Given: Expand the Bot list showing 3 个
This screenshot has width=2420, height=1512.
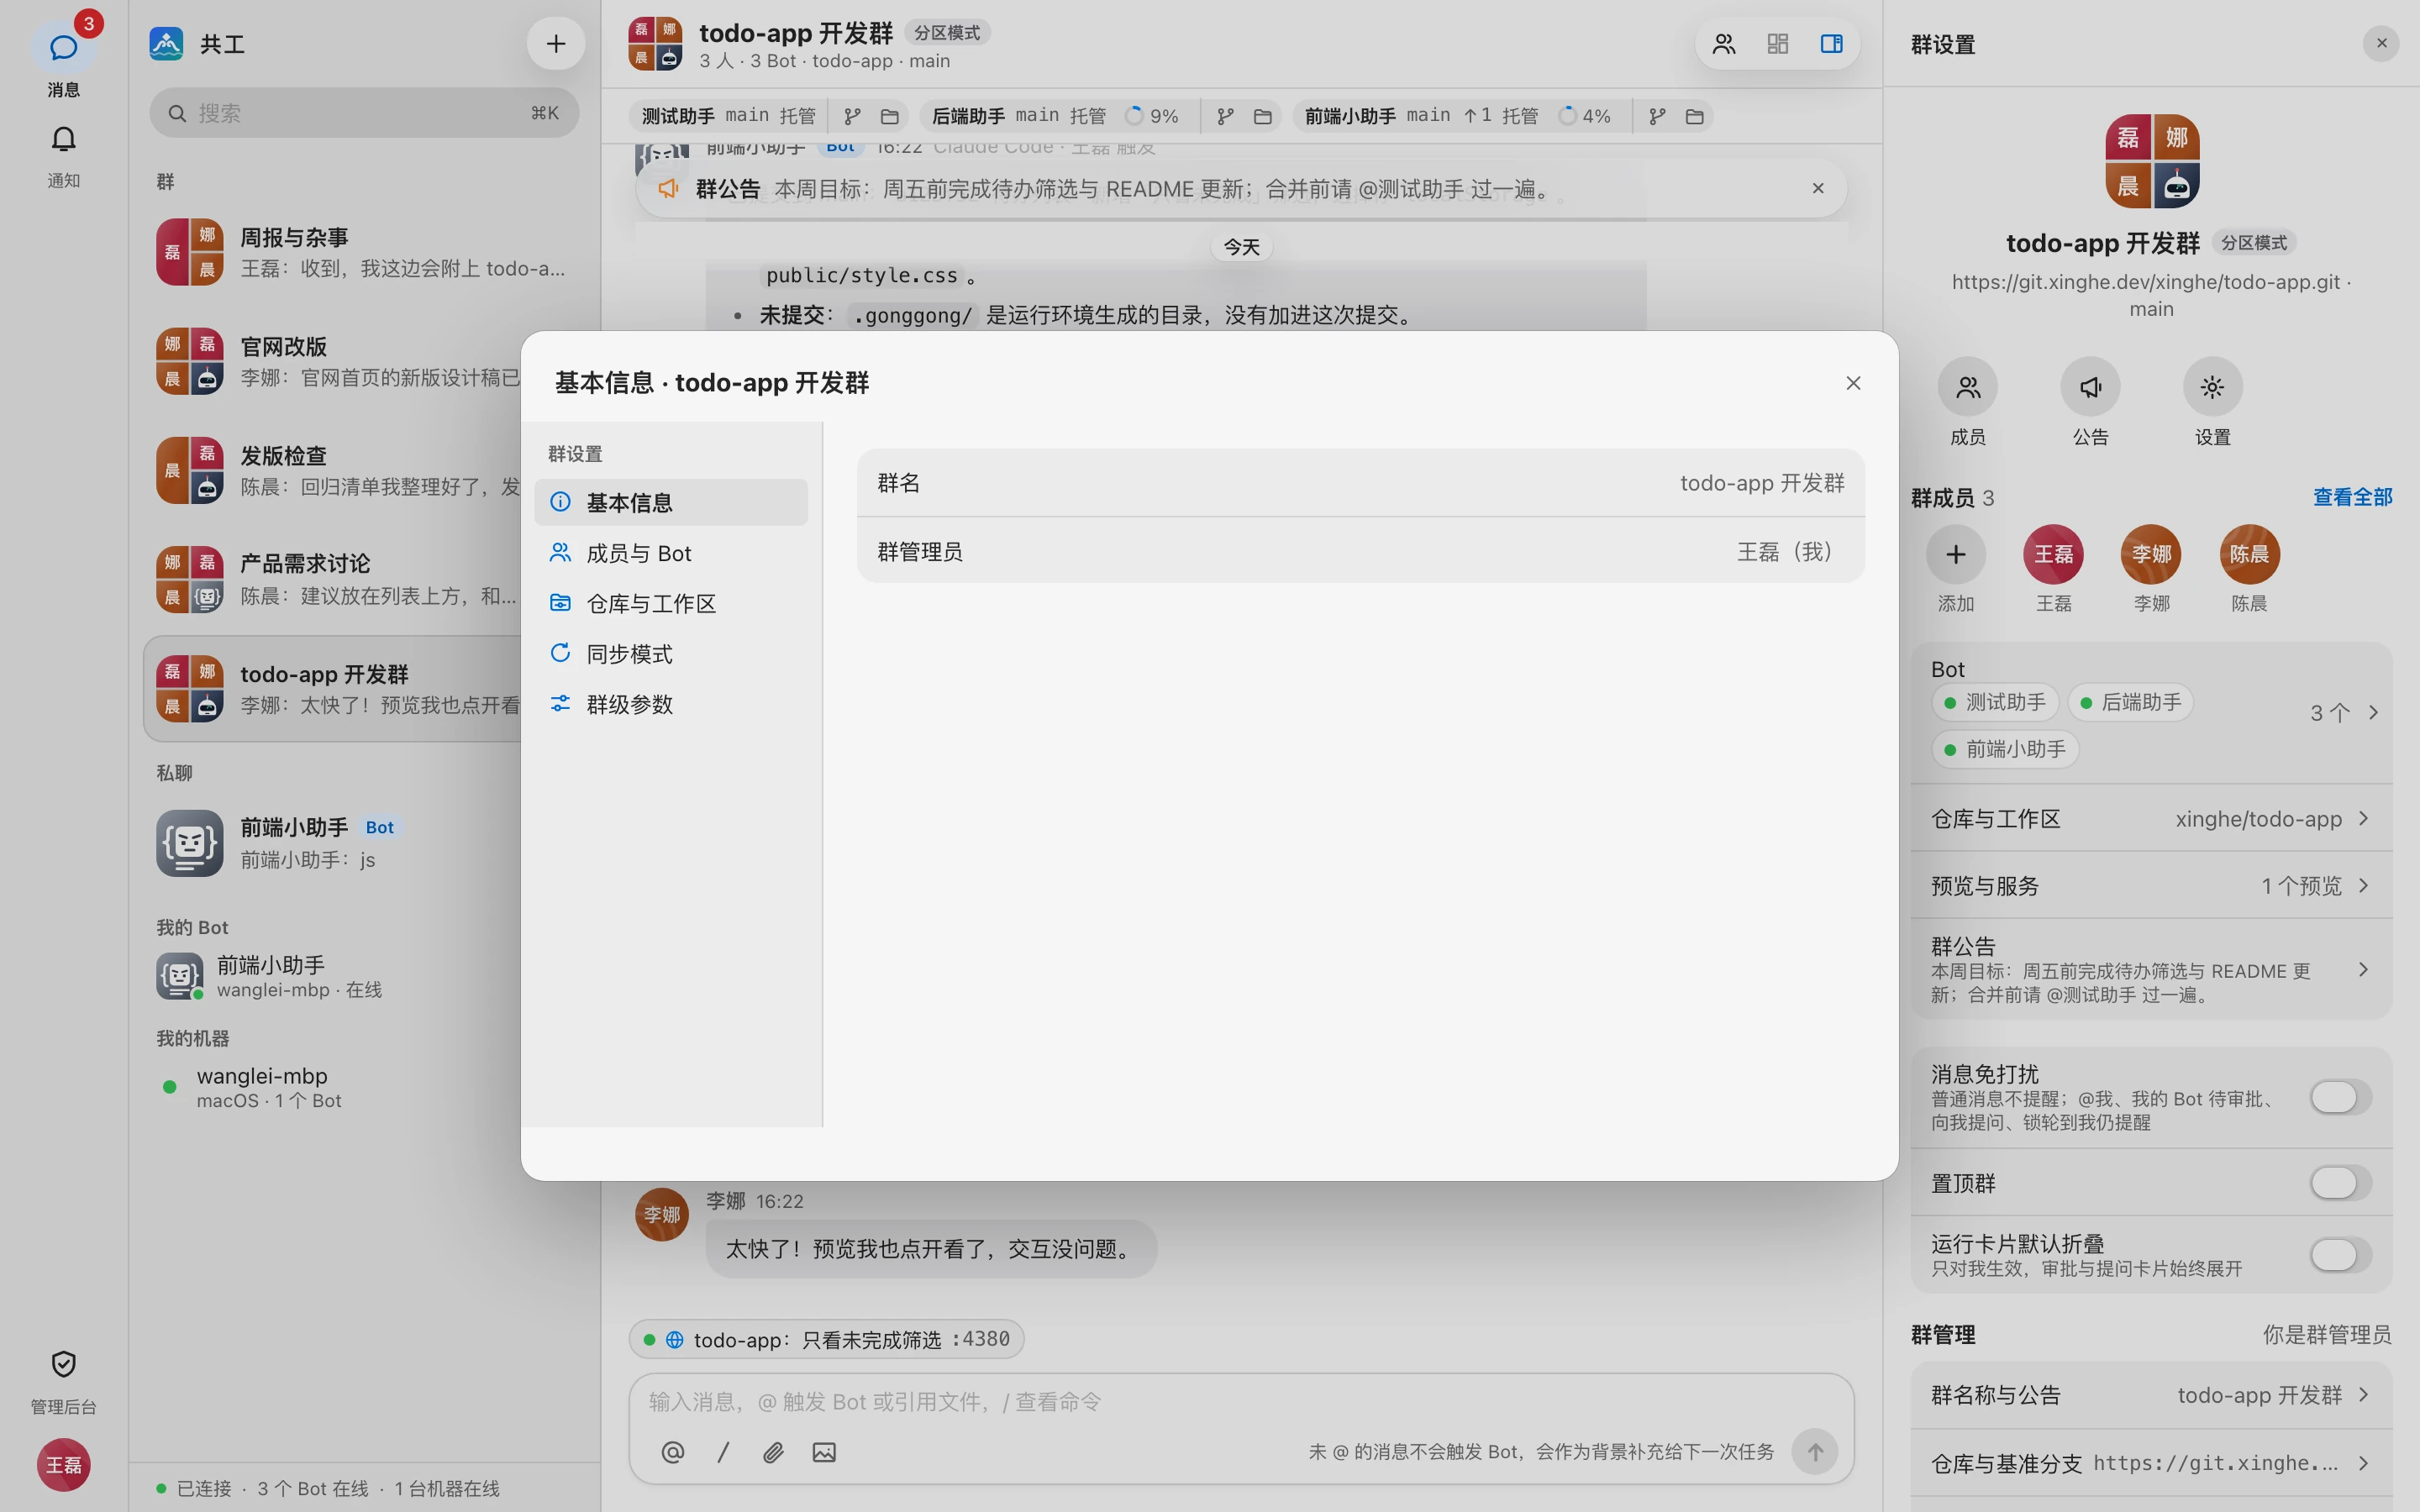Looking at the screenshot, I should point(2150,712).
